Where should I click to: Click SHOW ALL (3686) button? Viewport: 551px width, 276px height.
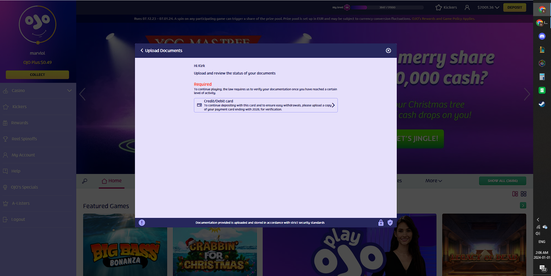coord(502,181)
